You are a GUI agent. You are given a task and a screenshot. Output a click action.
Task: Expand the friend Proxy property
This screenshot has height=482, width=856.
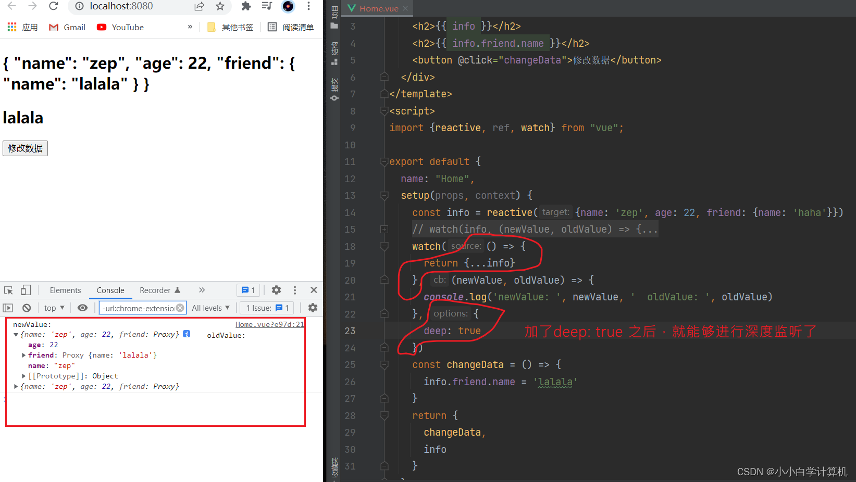23,355
